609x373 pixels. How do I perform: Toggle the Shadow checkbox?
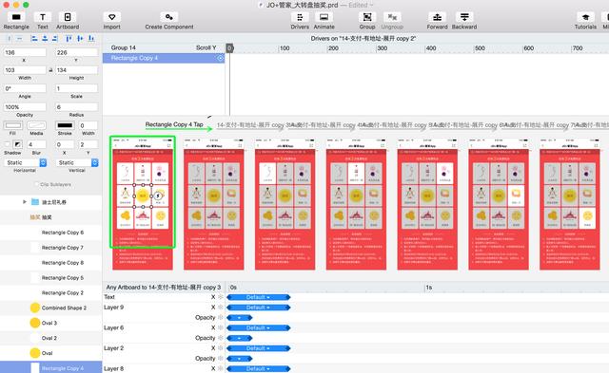pyautogui.click(x=8, y=144)
